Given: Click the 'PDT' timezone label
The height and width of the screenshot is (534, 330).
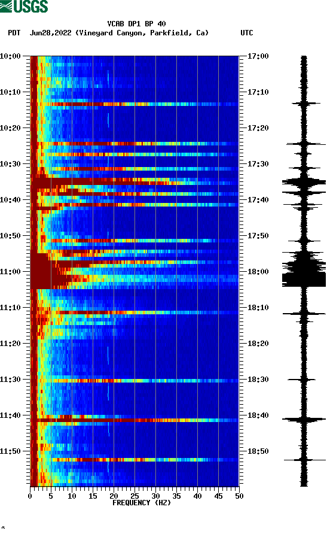Looking at the screenshot, I should [14, 33].
